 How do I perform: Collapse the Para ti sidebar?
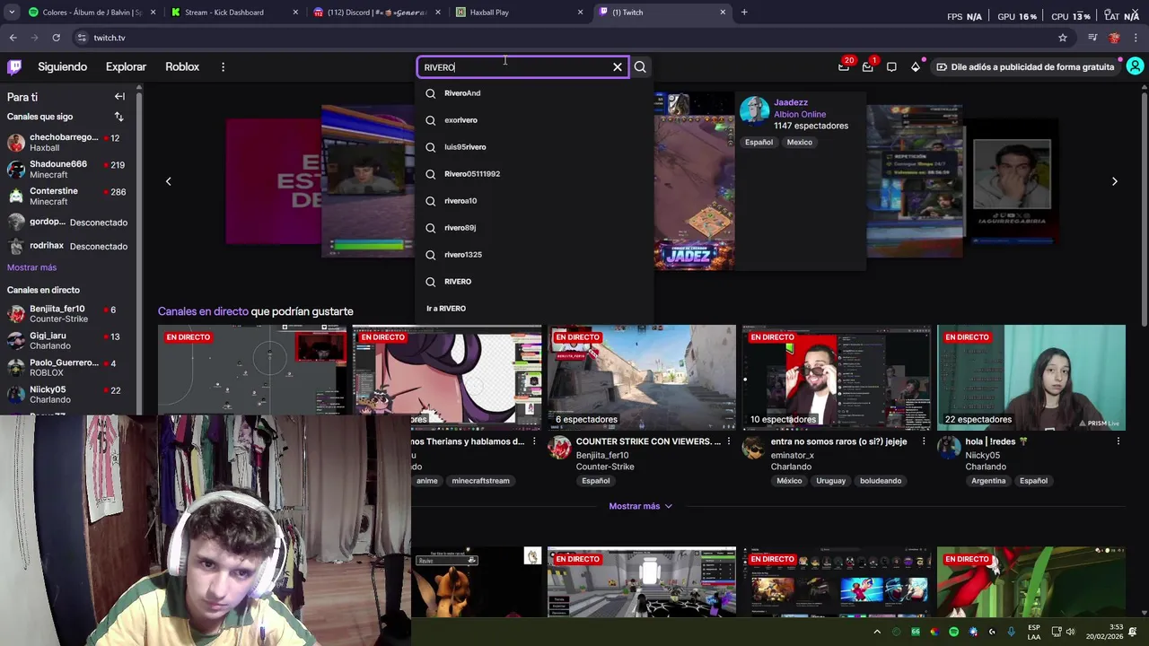[x=119, y=96]
